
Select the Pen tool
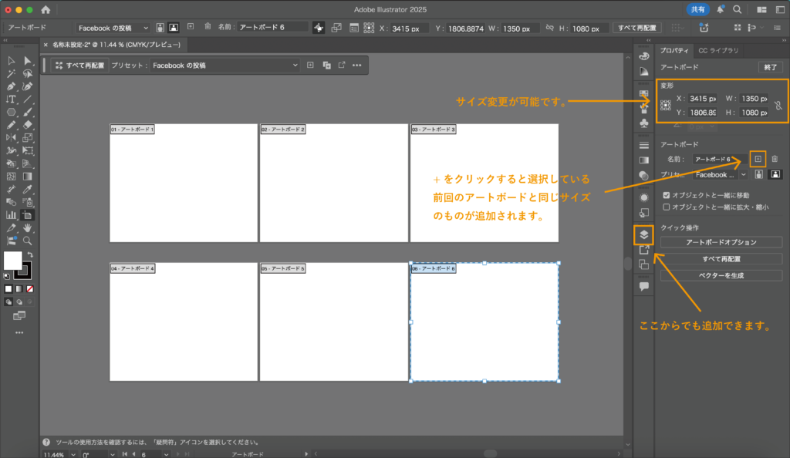click(x=11, y=87)
